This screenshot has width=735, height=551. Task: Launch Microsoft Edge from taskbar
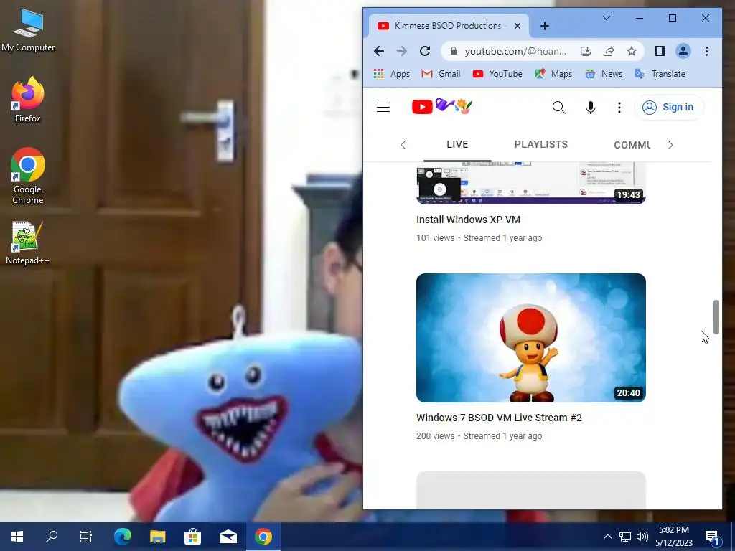[122, 537]
